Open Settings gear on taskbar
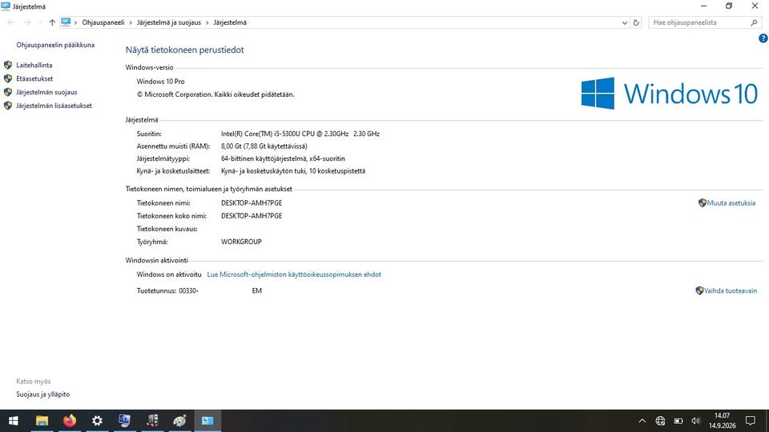The image size is (769, 432). coord(97,421)
